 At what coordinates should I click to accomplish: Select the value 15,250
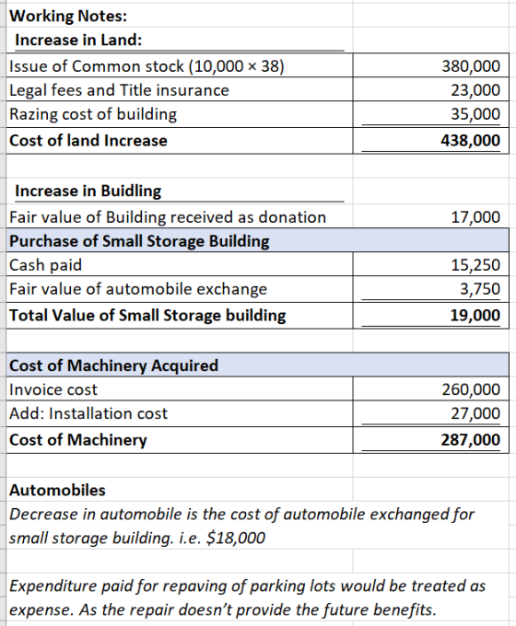pyautogui.click(x=475, y=265)
